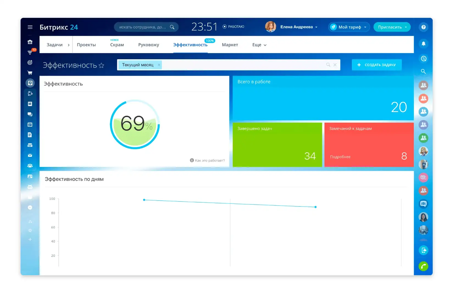Click Подробнее in the red remarks card
Screen dimensions: 453x293
click(340, 157)
